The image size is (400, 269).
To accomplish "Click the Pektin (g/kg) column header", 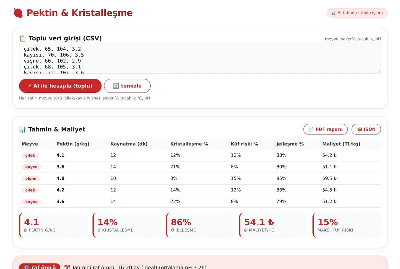I will [x=73, y=144].
